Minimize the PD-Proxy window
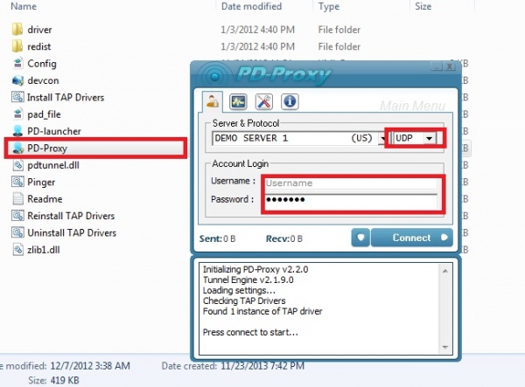Image resolution: width=525 pixels, height=387 pixels. [x=437, y=66]
